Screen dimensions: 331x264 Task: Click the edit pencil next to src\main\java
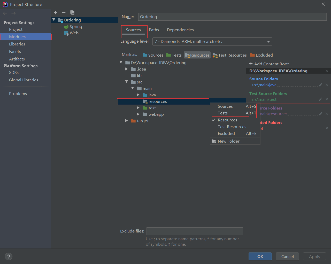320,85
